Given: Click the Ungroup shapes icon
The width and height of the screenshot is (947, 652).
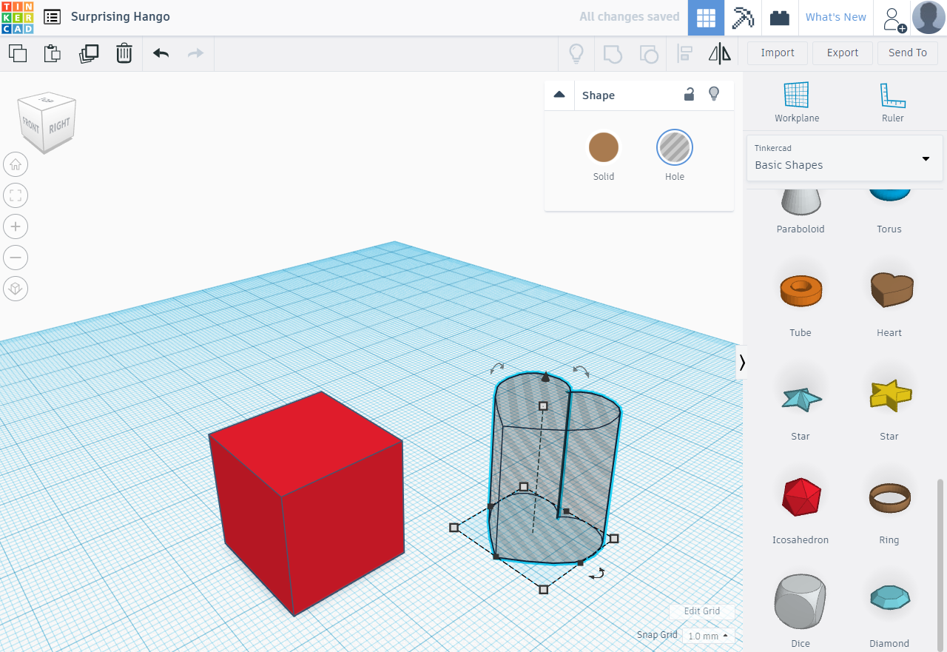Looking at the screenshot, I should click(648, 53).
